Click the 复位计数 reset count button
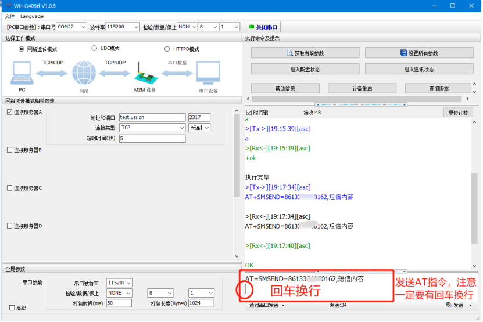 [458, 113]
